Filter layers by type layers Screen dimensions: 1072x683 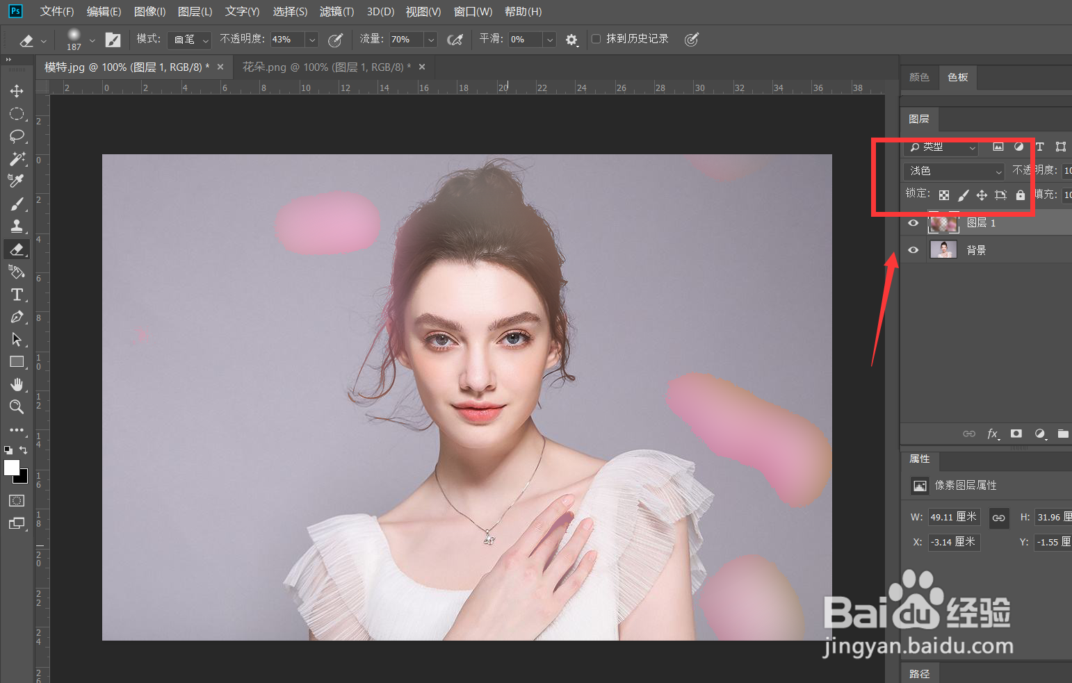pyautogui.click(x=1040, y=147)
